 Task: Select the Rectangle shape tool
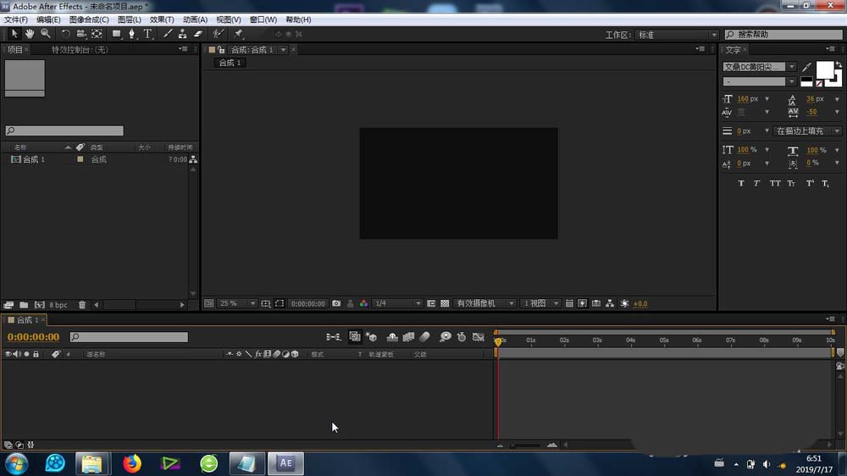pyautogui.click(x=116, y=34)
